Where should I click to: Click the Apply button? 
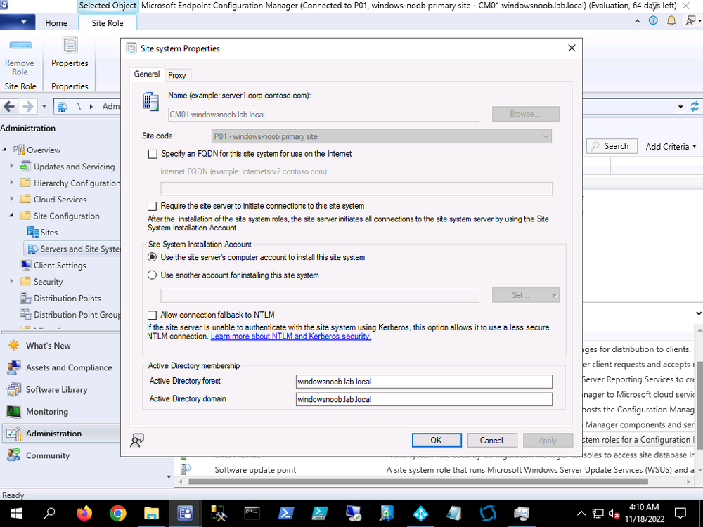coord(548,440)
